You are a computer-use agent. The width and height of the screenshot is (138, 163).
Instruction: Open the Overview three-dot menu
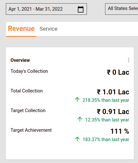(129, 60)
